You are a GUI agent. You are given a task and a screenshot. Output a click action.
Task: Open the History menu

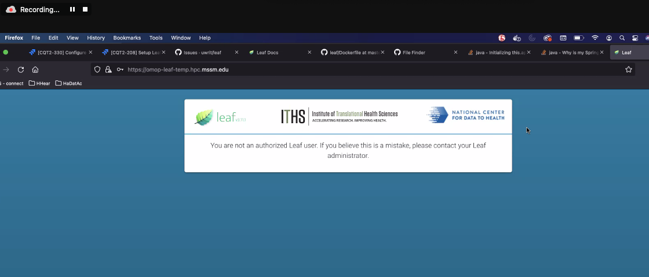tap(96, 38)
